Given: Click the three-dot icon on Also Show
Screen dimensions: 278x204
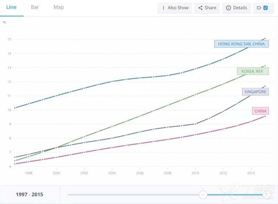Looking at the screenshot, I should coord(163,8).
